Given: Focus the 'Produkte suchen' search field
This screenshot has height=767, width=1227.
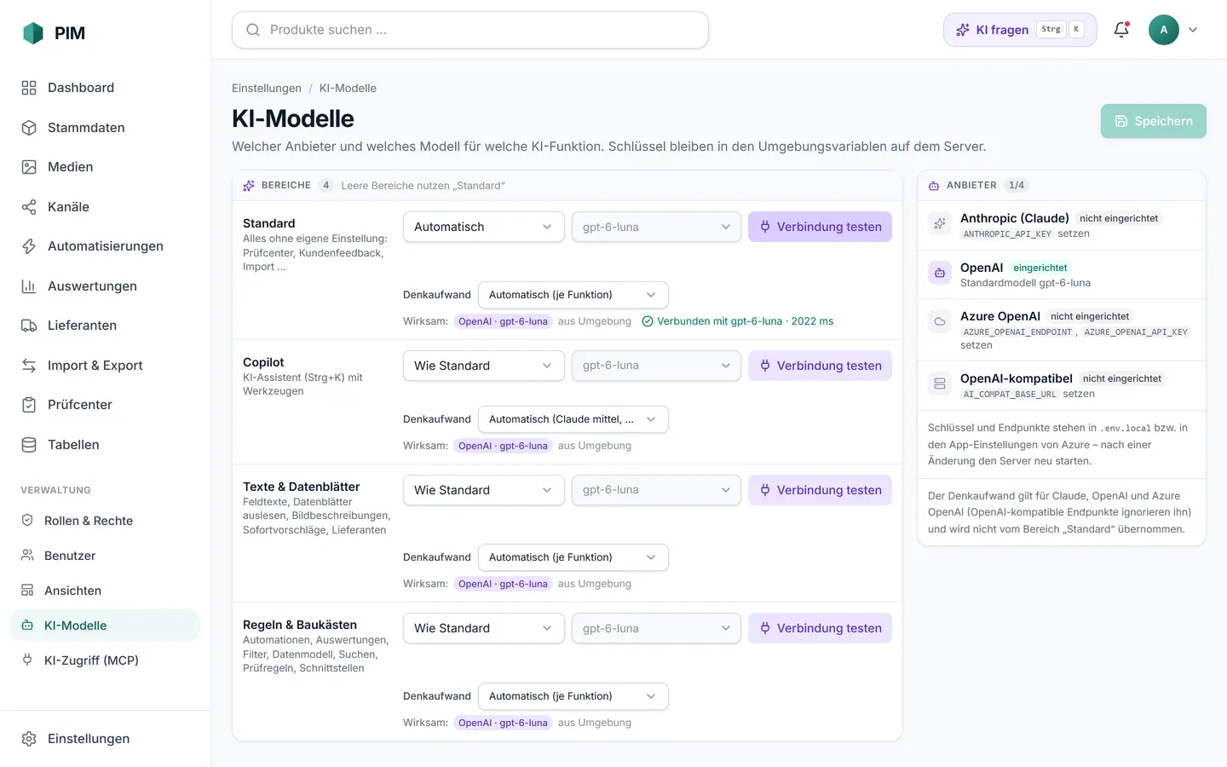Looking at the screenshot, I should click(x=470, y=30).
